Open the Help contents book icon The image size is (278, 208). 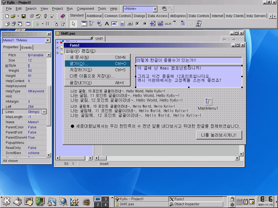click(63, 16)
